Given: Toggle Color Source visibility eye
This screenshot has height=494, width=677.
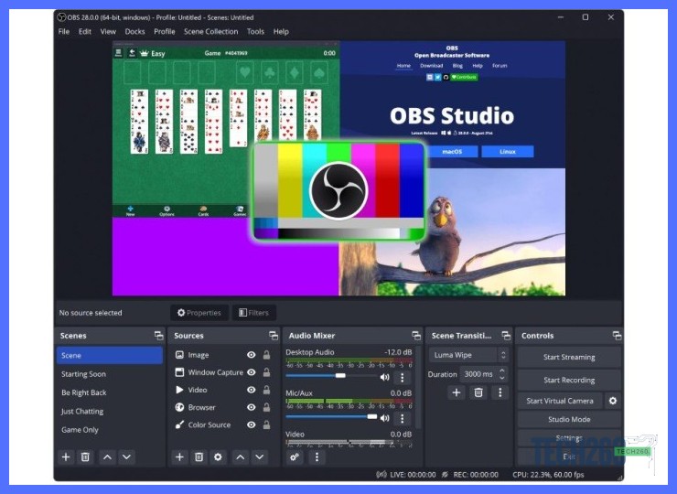Looking at the screenshot, I should click(x=252, y=424).
